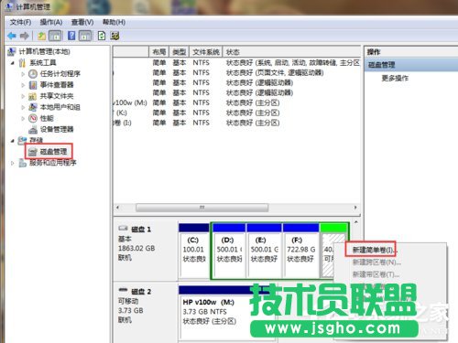Image resolution: width=458 pixels, height=343 pixels.
Task: Click the 任务计划程序 clock icon
Action: pos(33,74)
